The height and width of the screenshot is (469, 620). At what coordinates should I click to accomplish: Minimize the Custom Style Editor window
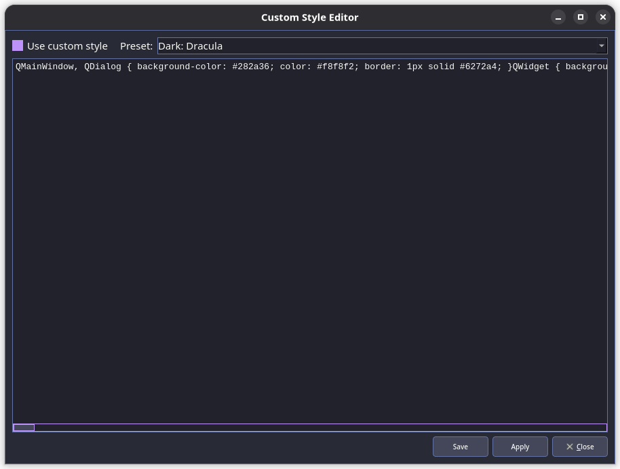pos(558,18)
